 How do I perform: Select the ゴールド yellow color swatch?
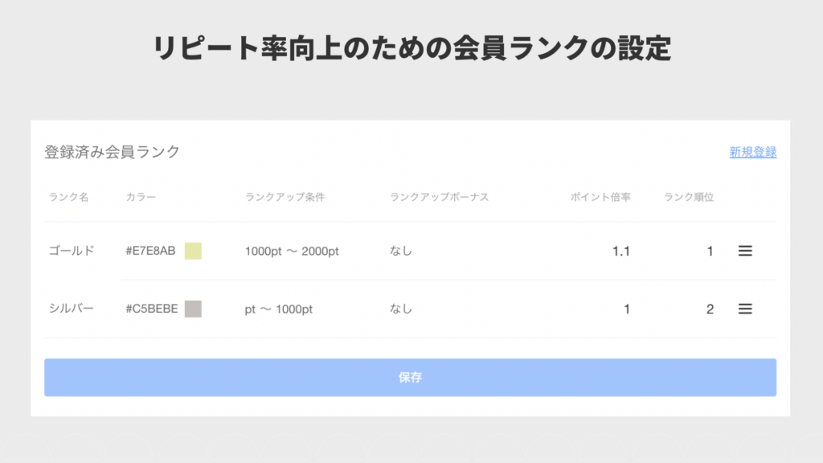tap(193, 251)
